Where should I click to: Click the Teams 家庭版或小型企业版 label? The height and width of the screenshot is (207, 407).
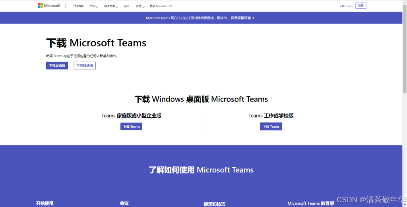coord(131,115)
